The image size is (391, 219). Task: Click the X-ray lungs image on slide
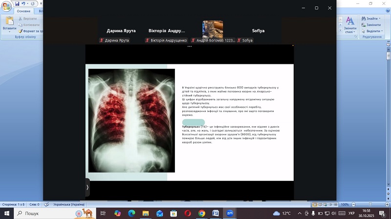pyautogui.click(x=131, y=120)
